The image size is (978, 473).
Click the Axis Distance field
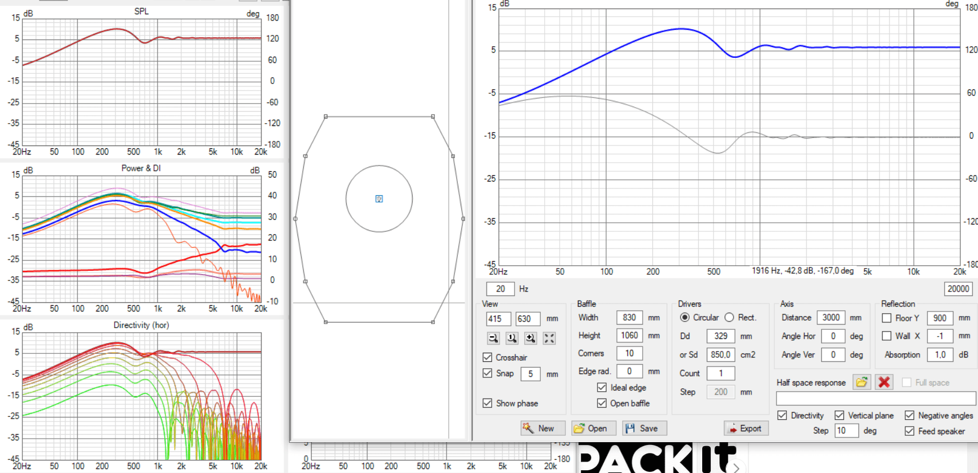[831, 318]
